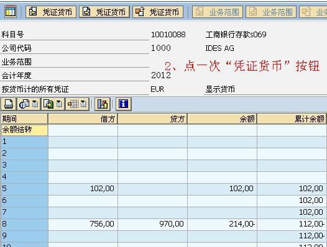Click cumulative balance 102,00 in period 7
The height and width of the screenshot is (247, 327).
311,212
